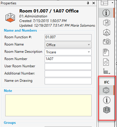The height and width of the screenshot is (127, 117).
Task: Open the camera photos icon
Action: [x=107, y=42]
